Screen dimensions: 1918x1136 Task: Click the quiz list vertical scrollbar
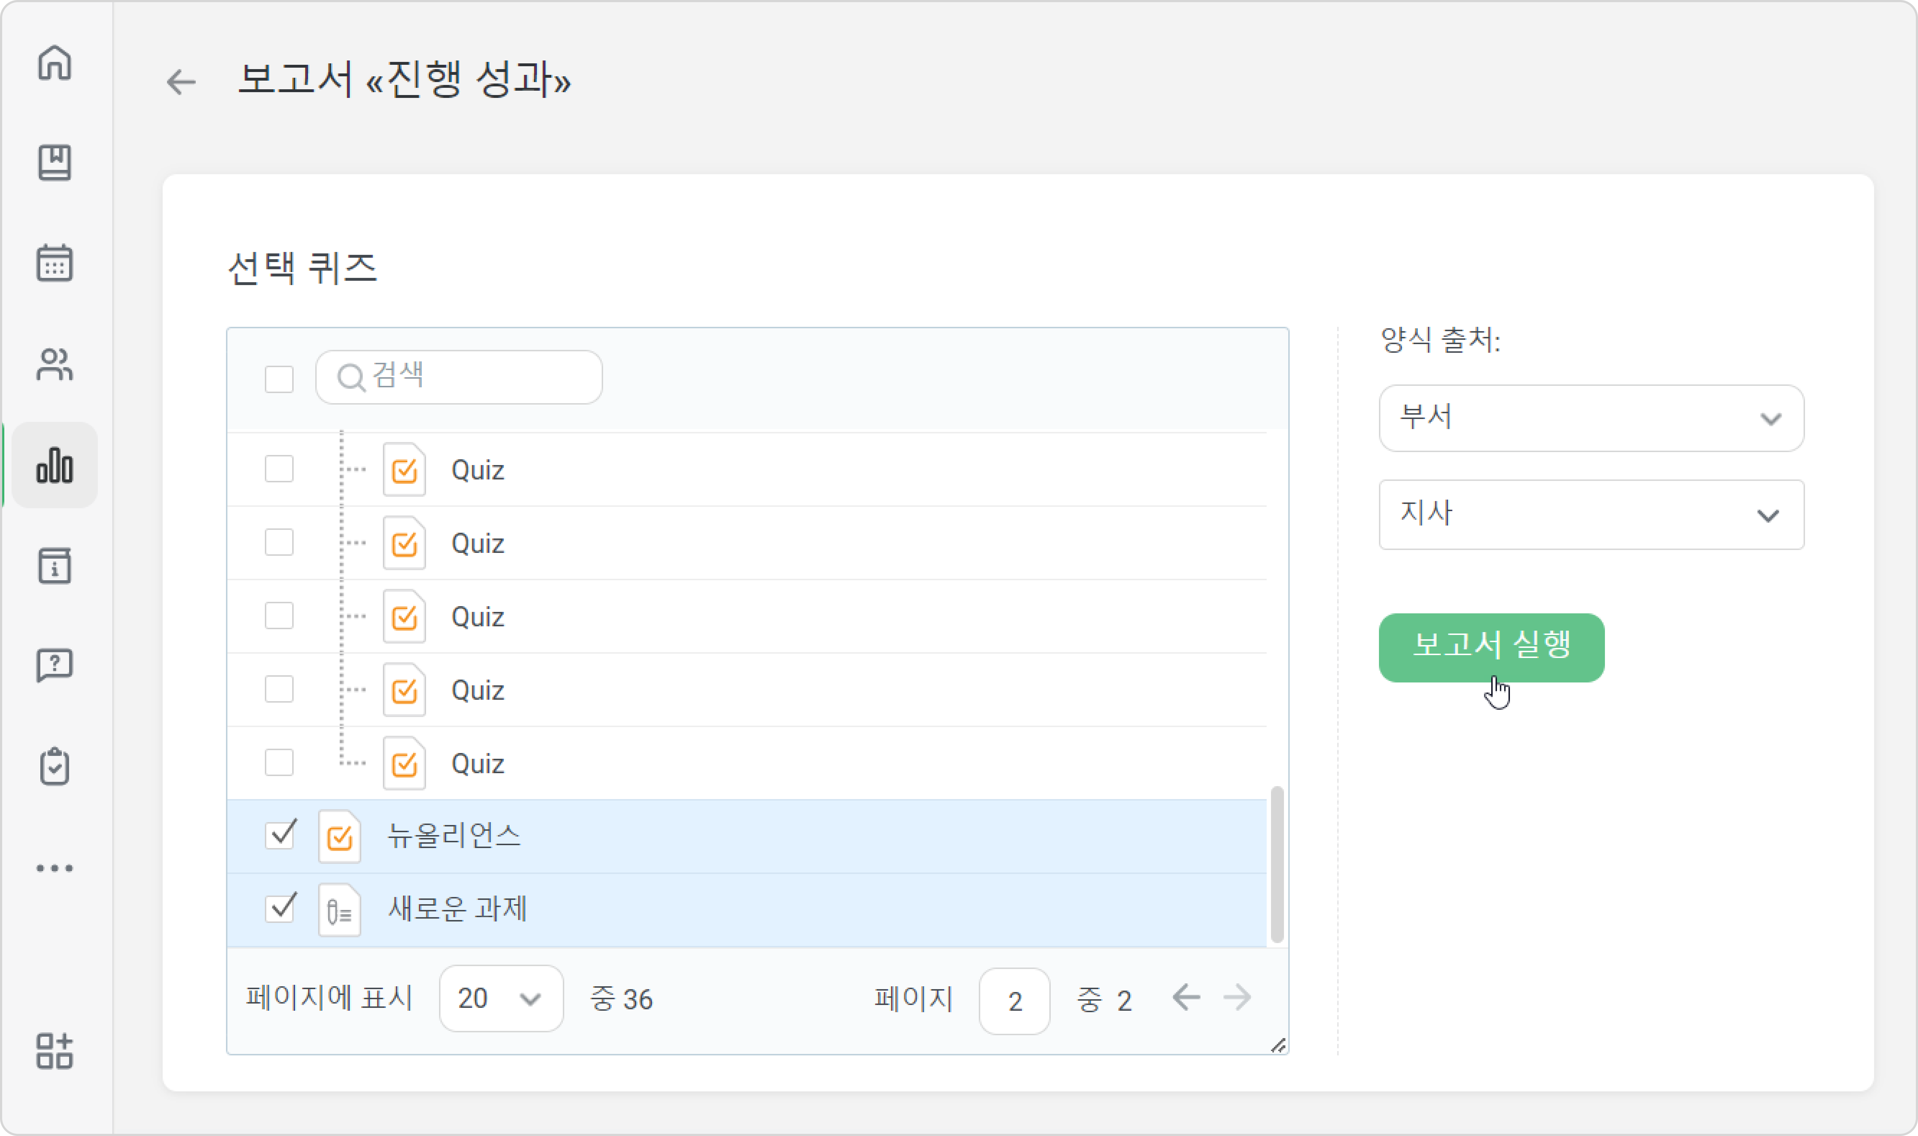point(1277,864)
